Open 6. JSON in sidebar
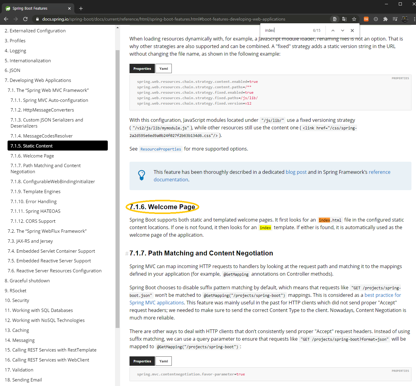 click(12, 70)
